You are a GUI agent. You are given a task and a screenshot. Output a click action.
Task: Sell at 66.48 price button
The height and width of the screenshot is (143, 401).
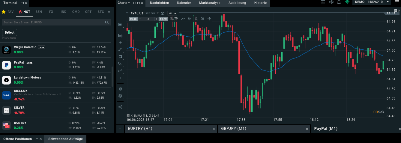coord(133,19)
